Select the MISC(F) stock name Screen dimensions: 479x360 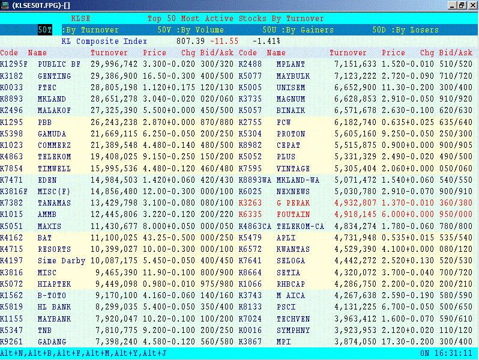(54, 192)
